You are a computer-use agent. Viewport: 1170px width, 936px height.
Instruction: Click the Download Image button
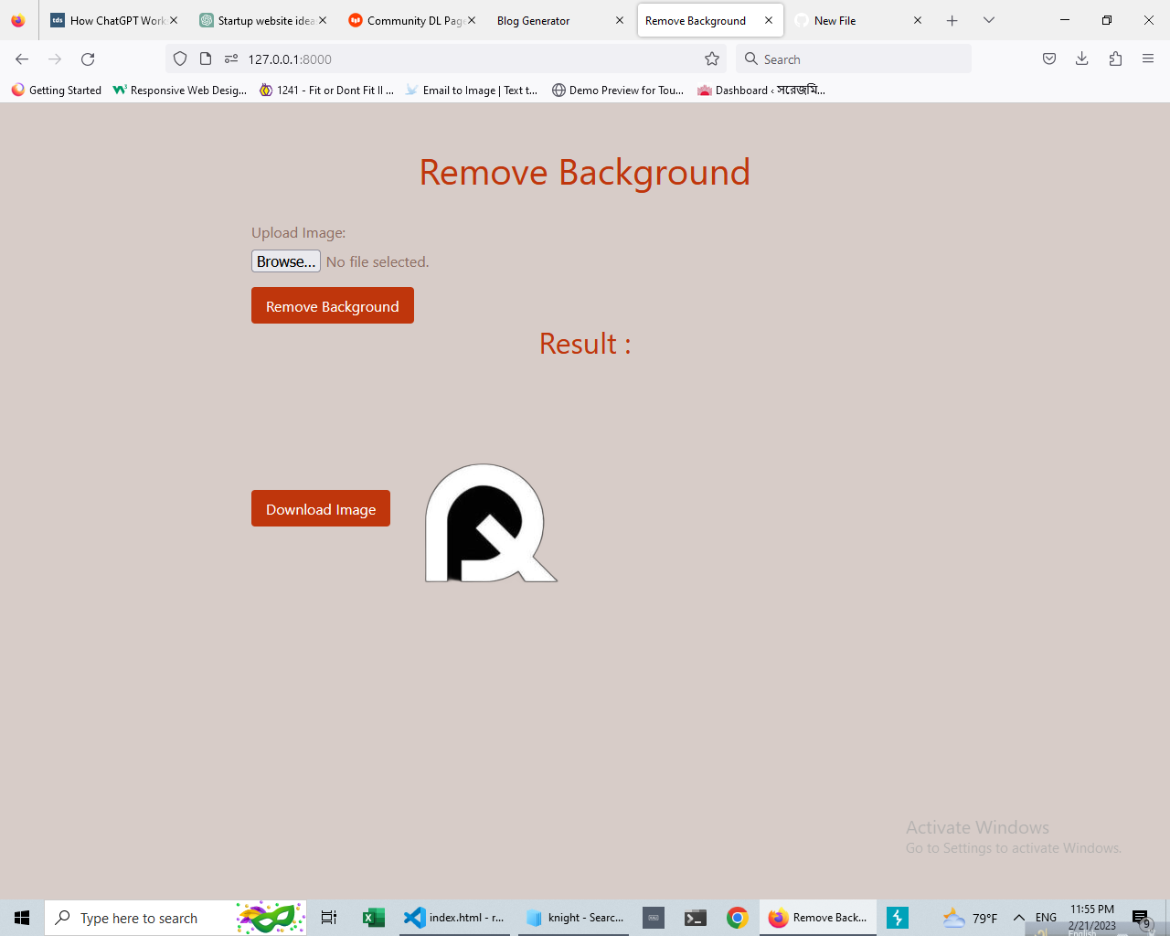click(320, 508)
